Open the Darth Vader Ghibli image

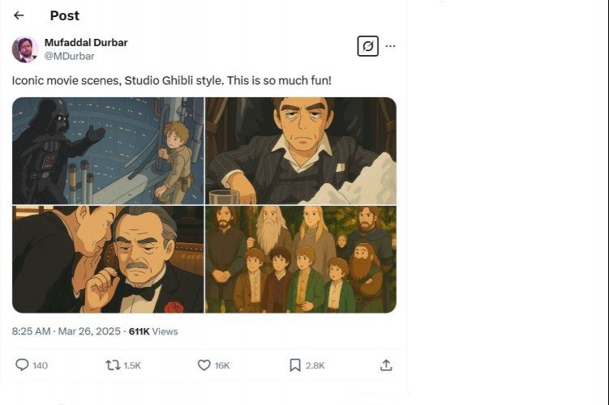tap(108, 151)
